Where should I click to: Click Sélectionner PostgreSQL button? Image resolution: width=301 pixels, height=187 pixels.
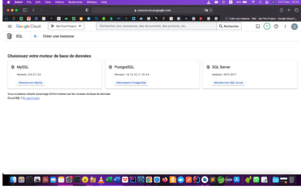click(x=131, y=83)
